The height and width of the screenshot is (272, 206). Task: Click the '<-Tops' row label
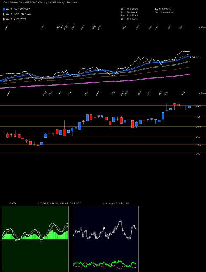pos(202,28)
